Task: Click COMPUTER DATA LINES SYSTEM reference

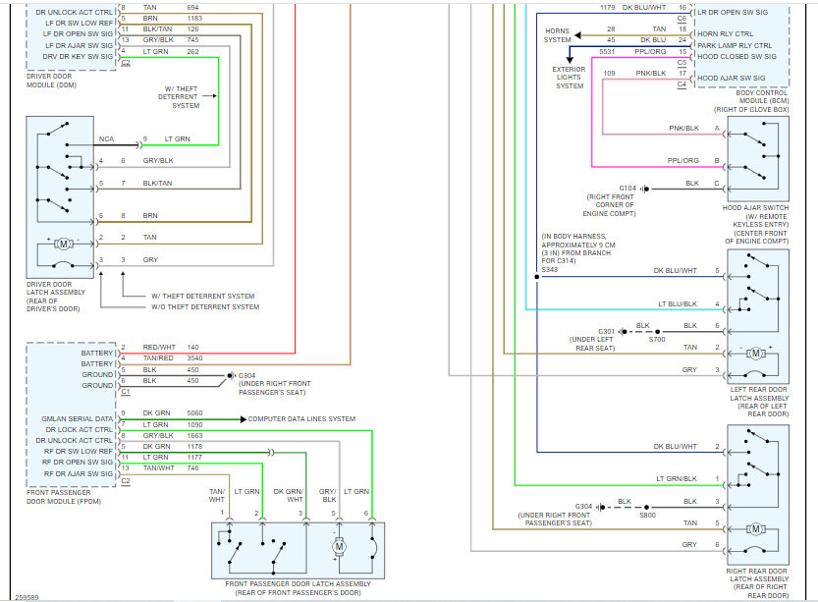Action: (x=301, y=418)
